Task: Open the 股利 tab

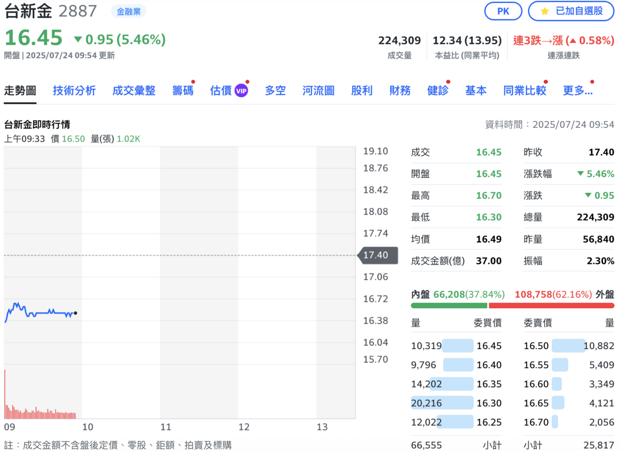Action: coord(362,91)
